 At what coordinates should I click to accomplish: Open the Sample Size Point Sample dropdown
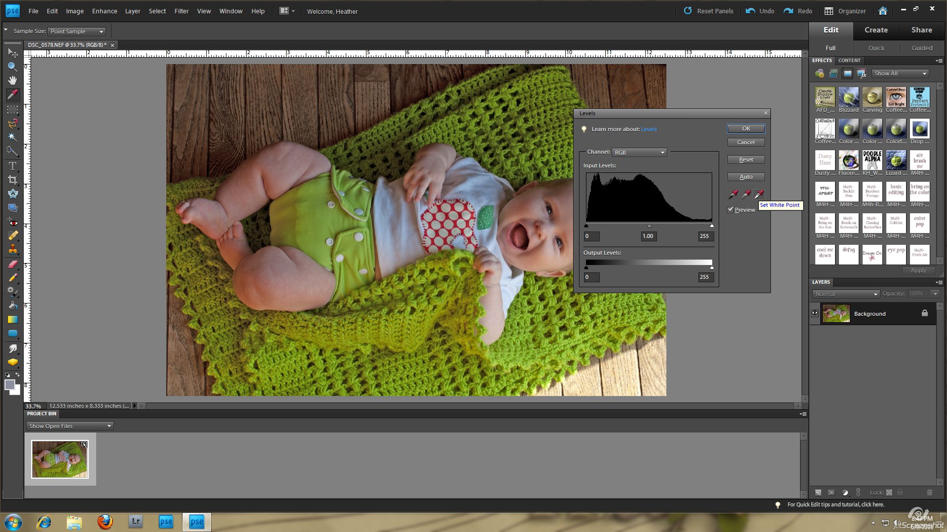[76, 32]
